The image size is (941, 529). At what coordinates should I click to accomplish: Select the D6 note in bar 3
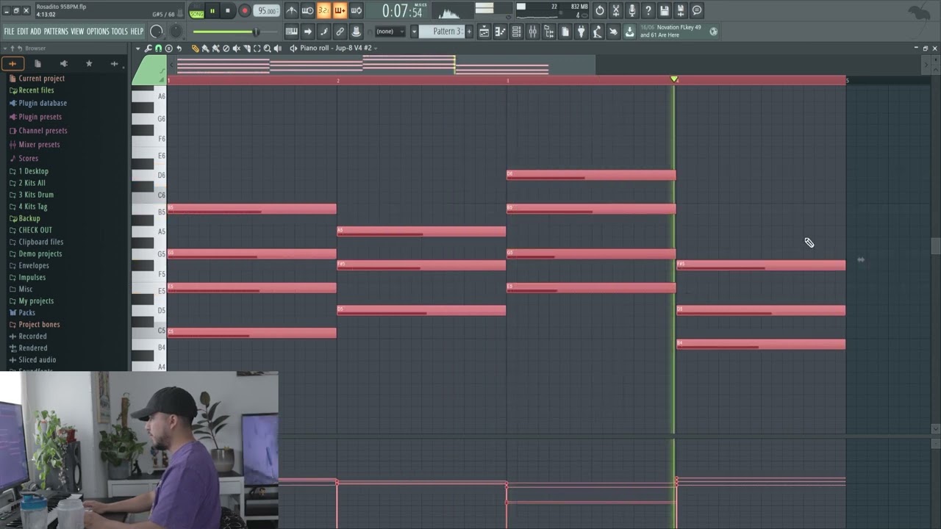[x=591, y=175]
